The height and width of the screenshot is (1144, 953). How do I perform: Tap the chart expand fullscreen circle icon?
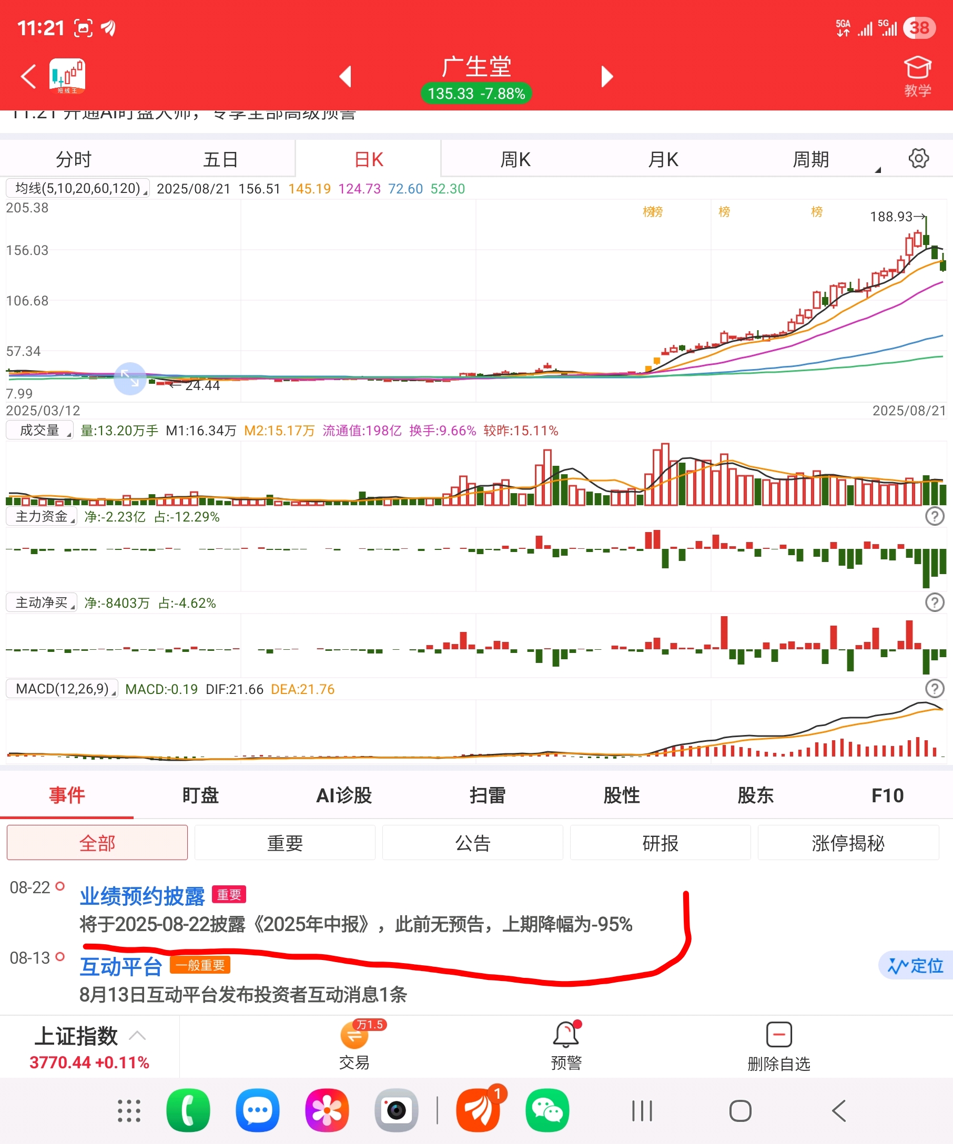pyautogui.click(x=130, y=379)
